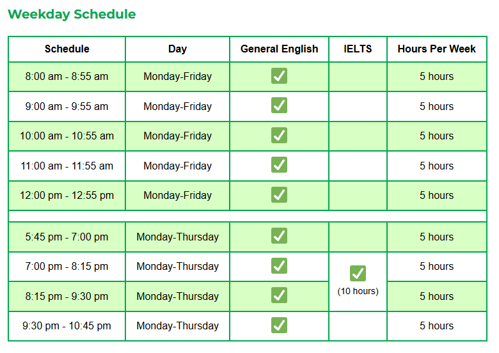This screenshot has width=499, height=353.
Task: Click the Schedule column header
Action: pos(67,49)
